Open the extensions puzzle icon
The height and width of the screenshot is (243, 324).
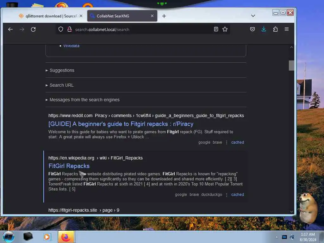point(275,29)
